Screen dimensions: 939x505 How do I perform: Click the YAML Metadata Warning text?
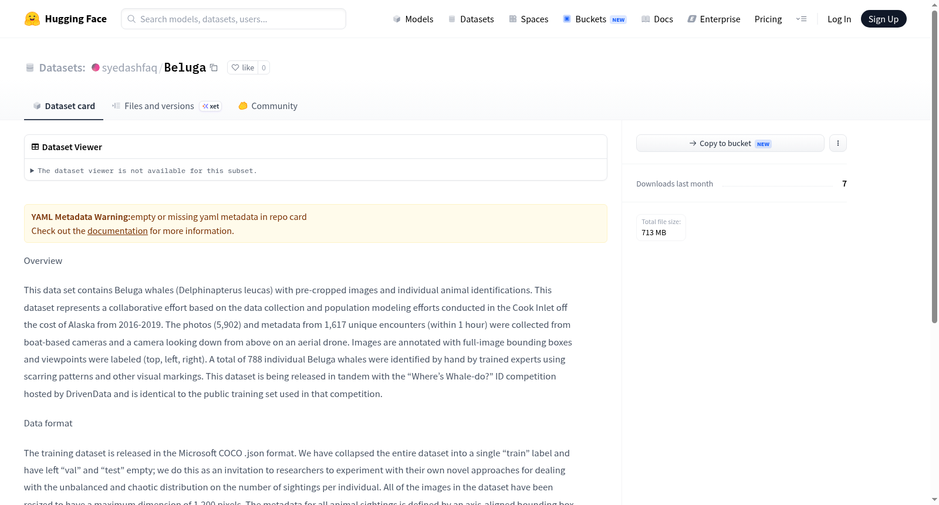pos(81,217)
